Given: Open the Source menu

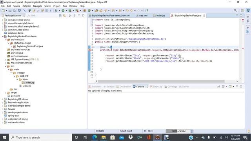Looking at the screenshot, I should coord(16,6).
